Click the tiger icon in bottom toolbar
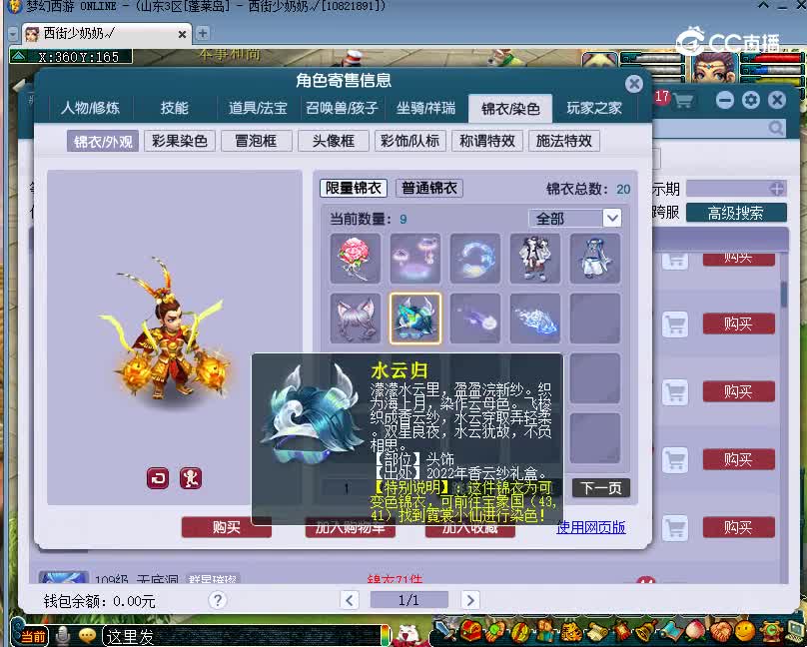Image resolution: width=807 pixels, height=647 pixels. tap(570, 631)
